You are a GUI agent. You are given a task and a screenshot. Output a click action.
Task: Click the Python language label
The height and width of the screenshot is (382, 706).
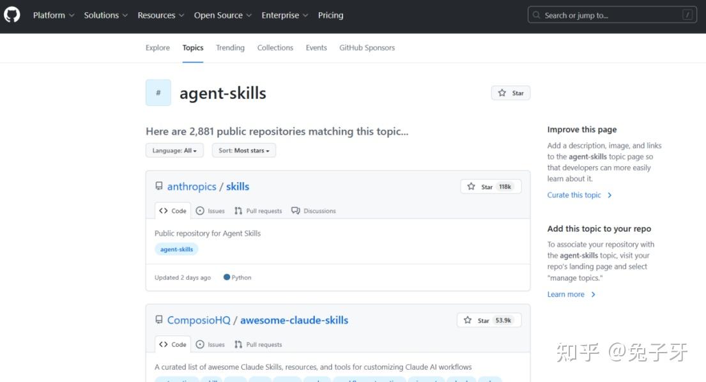click(x=242, y=278)
